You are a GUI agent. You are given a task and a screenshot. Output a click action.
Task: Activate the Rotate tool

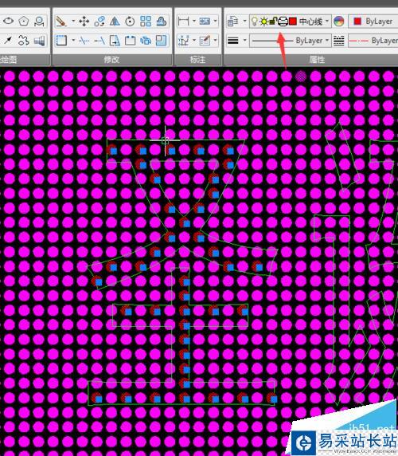click(x=130, y=22)
